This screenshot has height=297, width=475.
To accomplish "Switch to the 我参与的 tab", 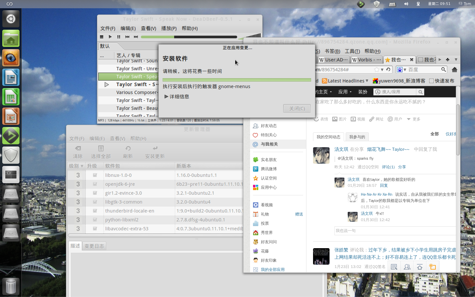I will (x=357, y=137).
